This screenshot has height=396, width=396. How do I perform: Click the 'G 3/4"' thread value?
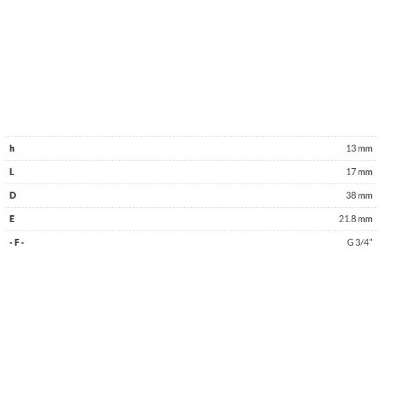click(360, 243)
